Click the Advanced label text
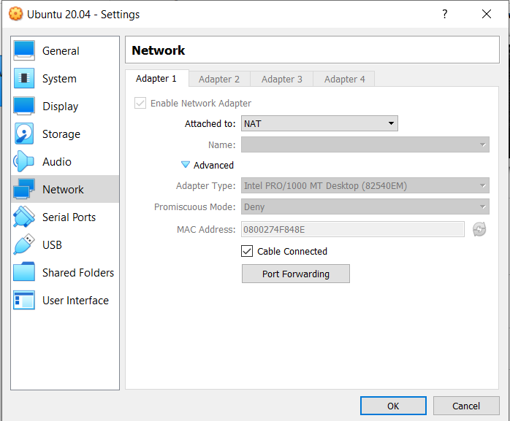Viewport: 510px width, 421px height. [213, 166]
